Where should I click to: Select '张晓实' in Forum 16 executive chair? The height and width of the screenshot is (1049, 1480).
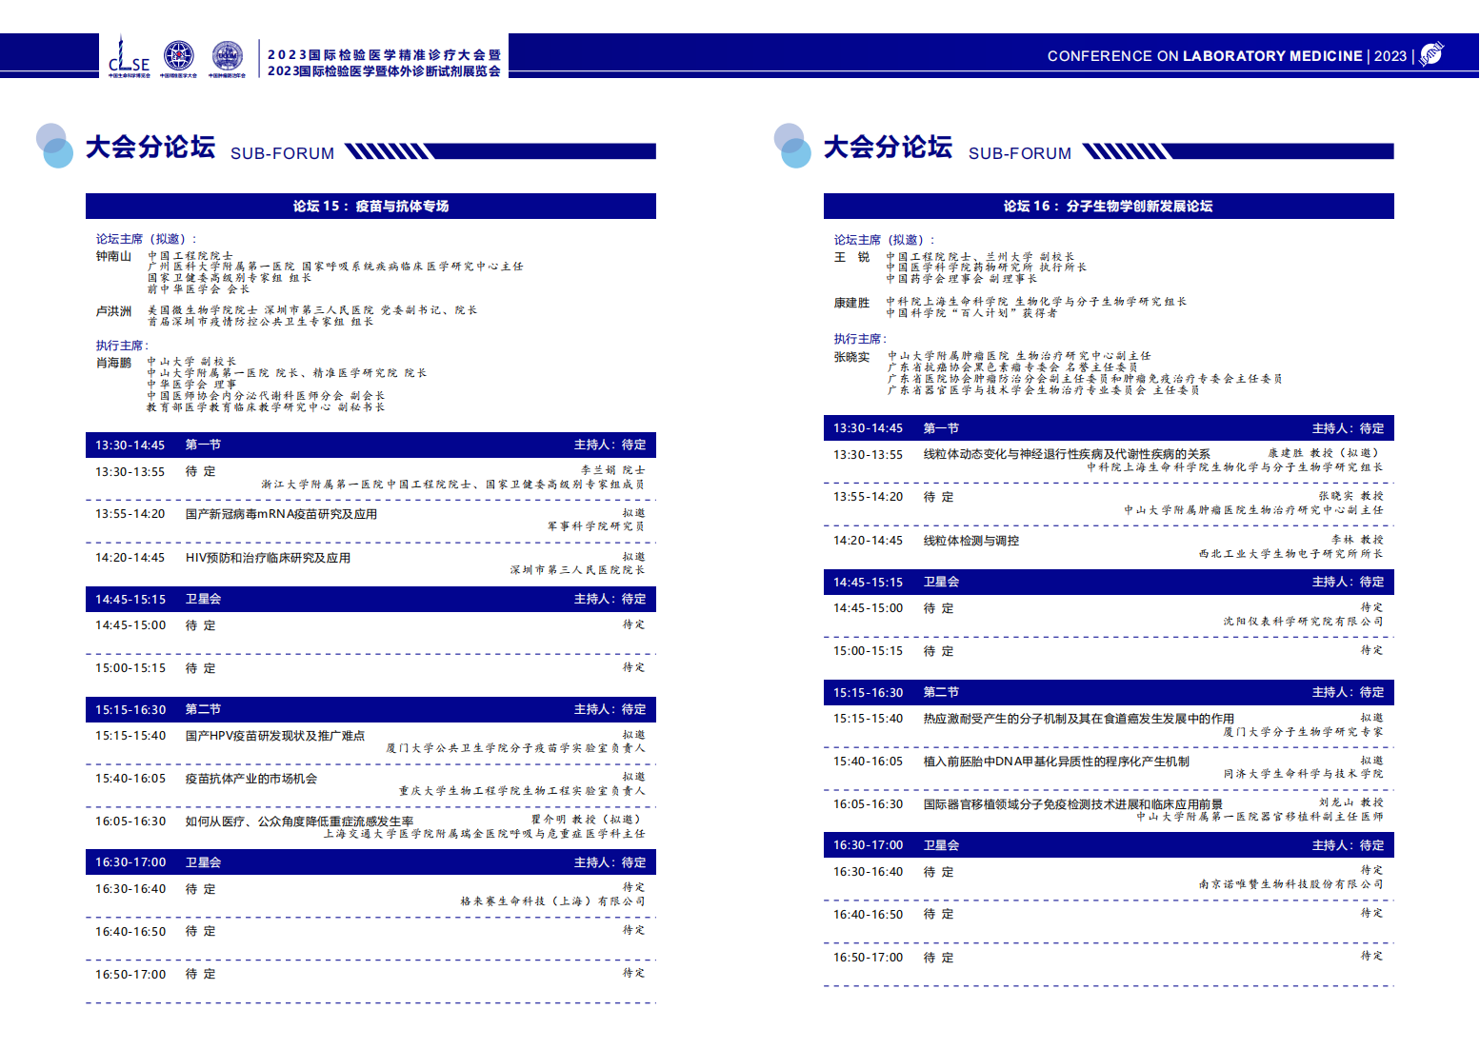851,357
